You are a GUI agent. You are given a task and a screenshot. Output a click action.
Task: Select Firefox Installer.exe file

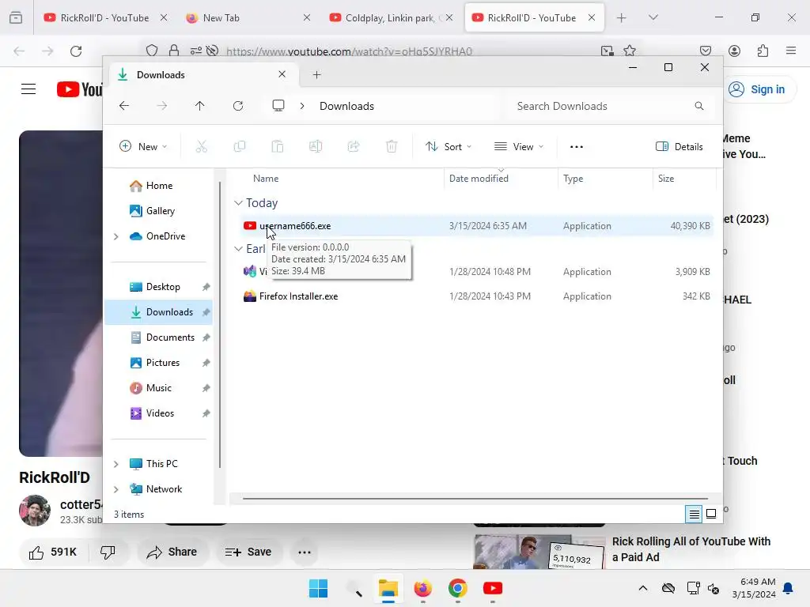point(475,296)
